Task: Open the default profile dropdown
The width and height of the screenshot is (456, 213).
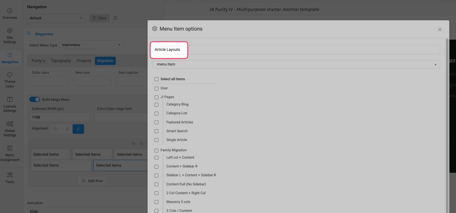Action: tap(56, 18)
